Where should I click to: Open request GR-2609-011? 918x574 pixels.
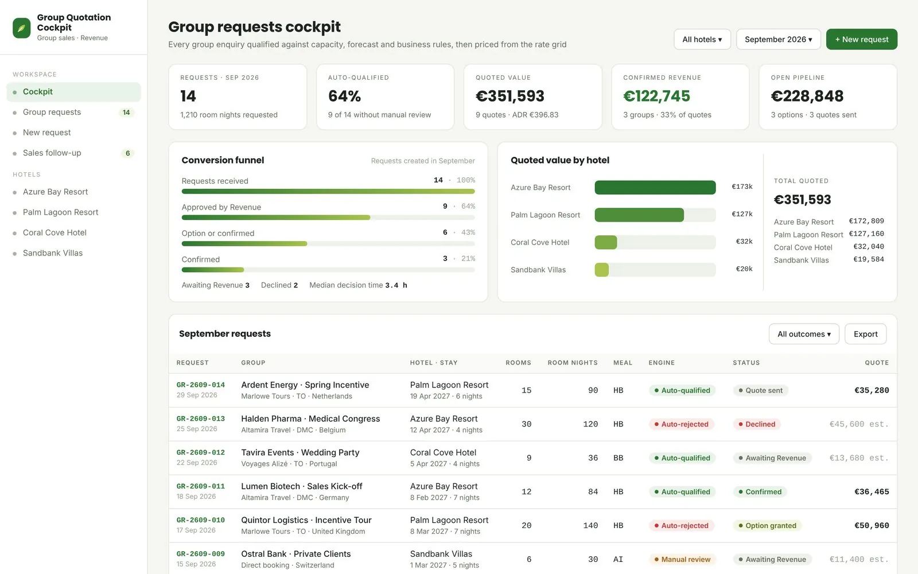pos(200,486)
